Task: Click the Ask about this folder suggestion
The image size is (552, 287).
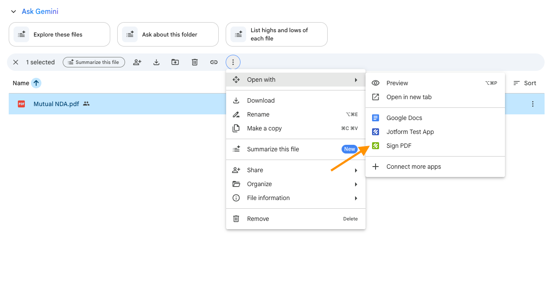Action: 168,34
